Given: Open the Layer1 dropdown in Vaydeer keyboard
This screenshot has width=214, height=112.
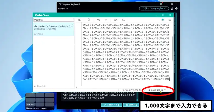Looking at the screenshot, I should click(63, 8).
